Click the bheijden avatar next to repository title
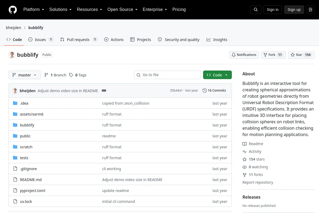This screenshot has width=319, height=213. pos(12,55)
